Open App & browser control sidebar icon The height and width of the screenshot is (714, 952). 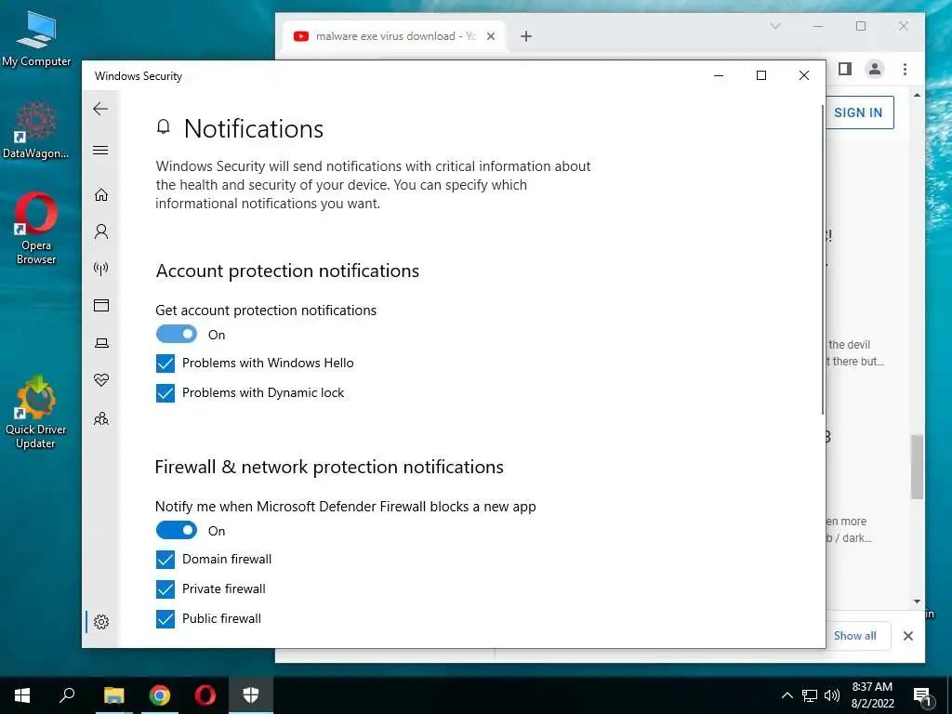[101, 305]
